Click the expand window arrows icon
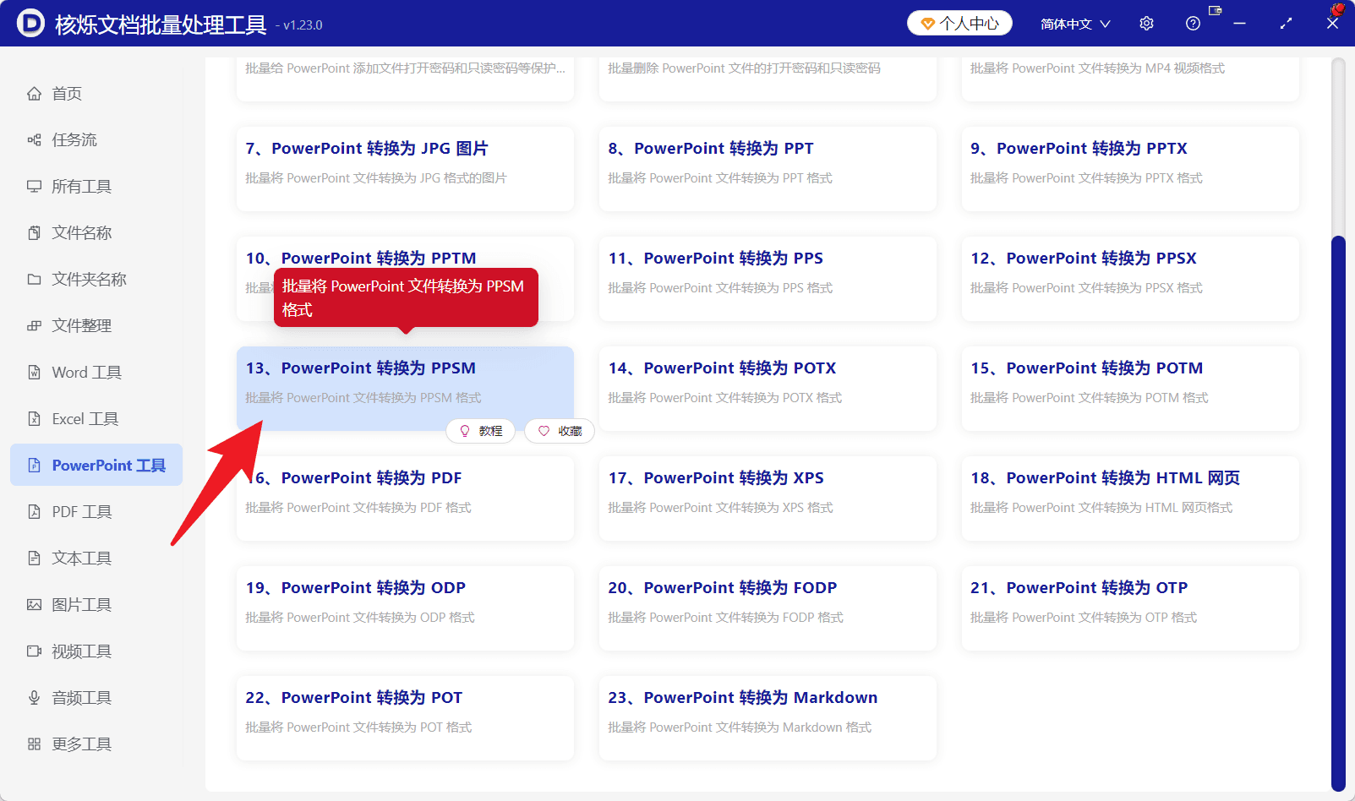The image size is (1355, 801). pos(1286,24)
